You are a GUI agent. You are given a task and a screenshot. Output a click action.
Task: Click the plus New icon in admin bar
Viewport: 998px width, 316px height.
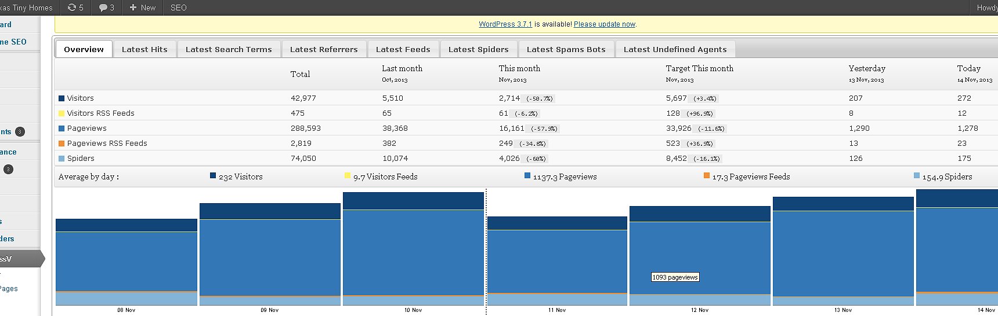[133, 8]
